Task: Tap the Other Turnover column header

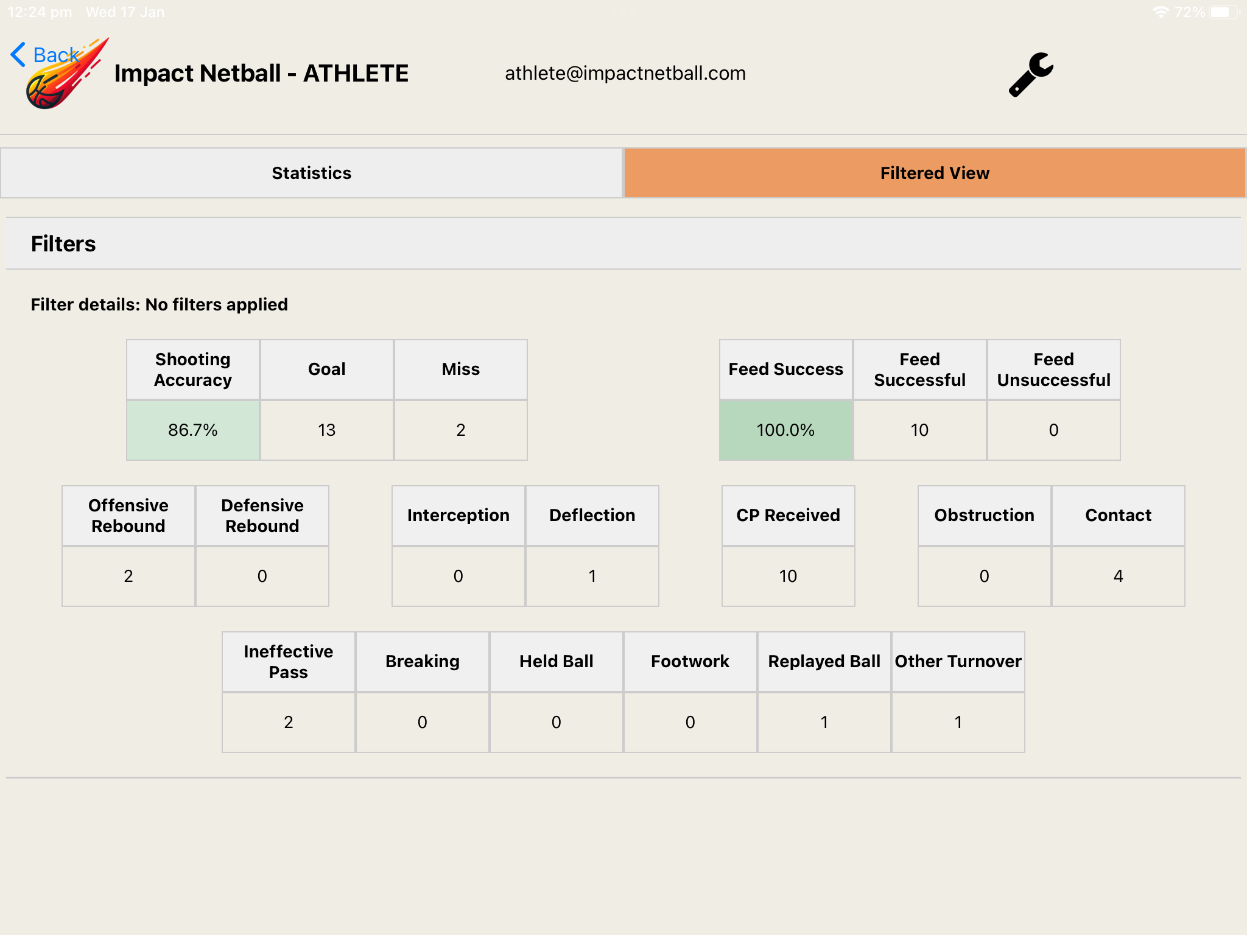Action: [x=958, y=662]
